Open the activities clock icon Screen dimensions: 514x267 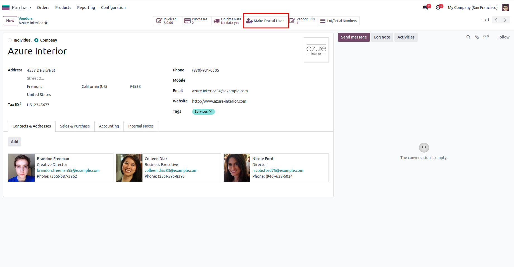(x=438, y=8)
